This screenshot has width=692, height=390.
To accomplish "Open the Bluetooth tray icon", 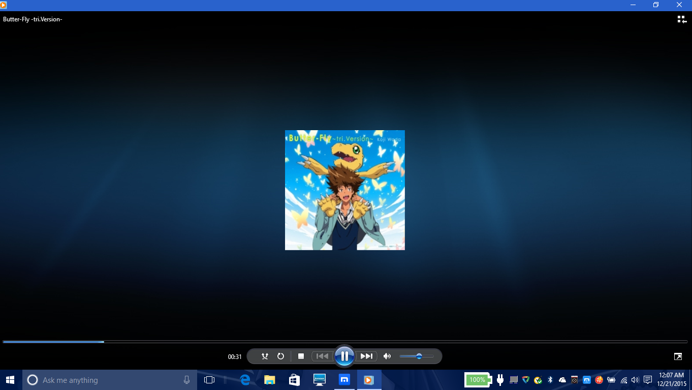I will [x=550, y=380].
